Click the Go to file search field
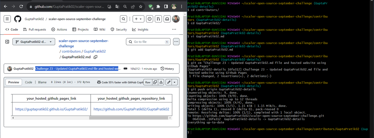The width and height of the screenshot is (374, 138). click(x=148, y=42)
